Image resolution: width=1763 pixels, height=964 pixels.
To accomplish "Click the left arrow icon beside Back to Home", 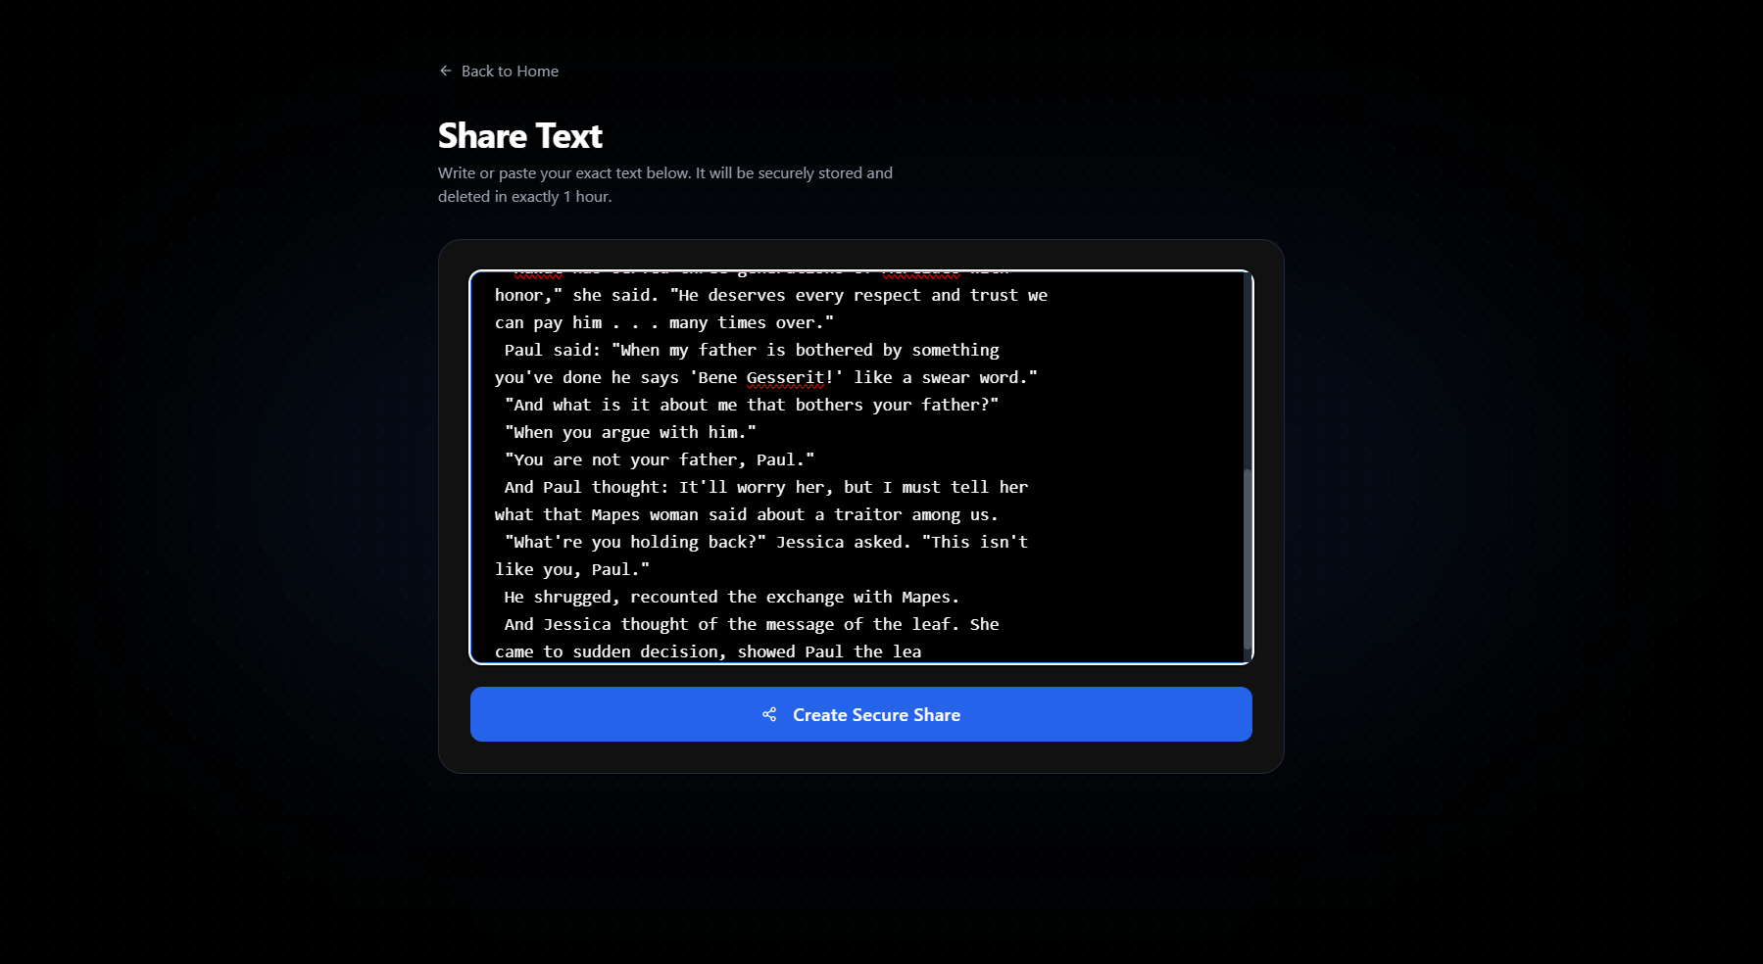I will 446,72.
